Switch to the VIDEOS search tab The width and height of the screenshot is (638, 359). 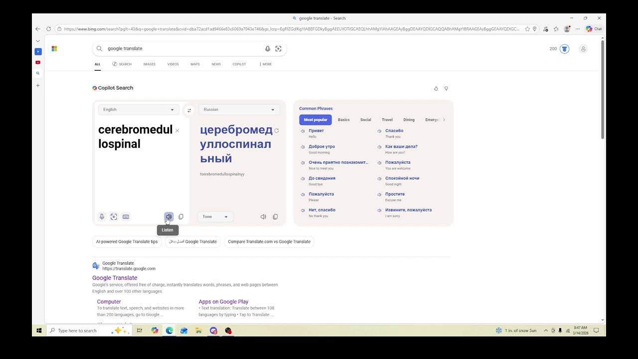173,64
